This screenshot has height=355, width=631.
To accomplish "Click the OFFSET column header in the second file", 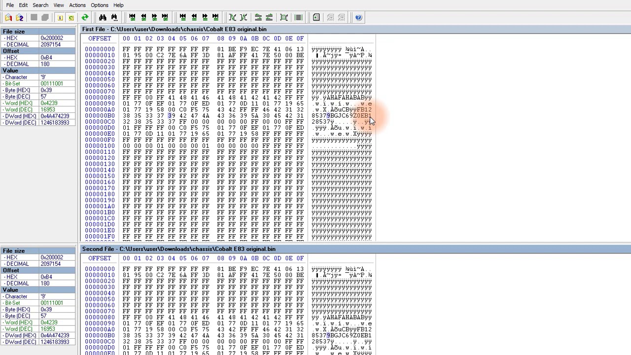I will 100,258.
